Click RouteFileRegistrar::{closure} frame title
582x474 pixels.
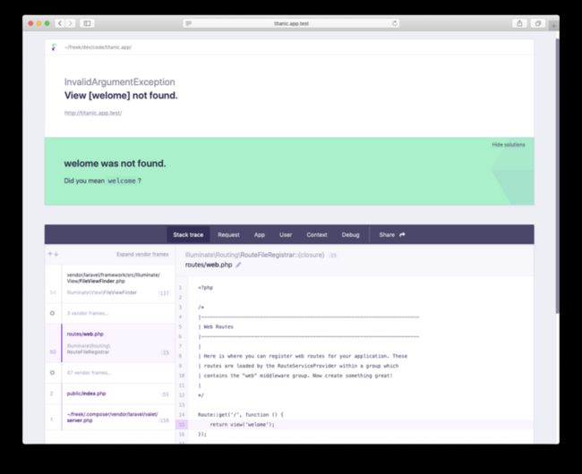click(254, 255)
